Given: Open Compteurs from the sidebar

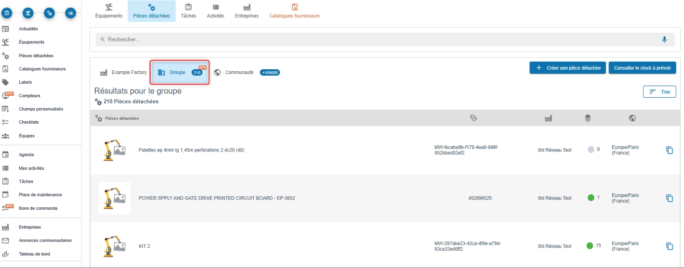Looking at the screenshot, I should point(29,96).
